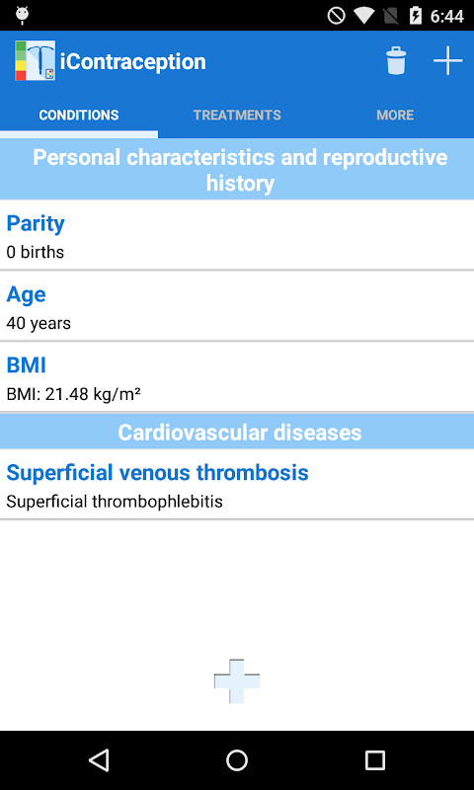This screenshot has width=474, height=790.
Task: Open Superficial venous thrombosis condition
Action: coord(237,485)
